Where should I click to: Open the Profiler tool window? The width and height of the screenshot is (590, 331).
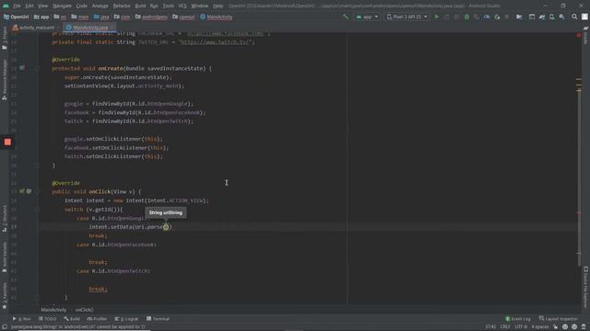[97, 319]
